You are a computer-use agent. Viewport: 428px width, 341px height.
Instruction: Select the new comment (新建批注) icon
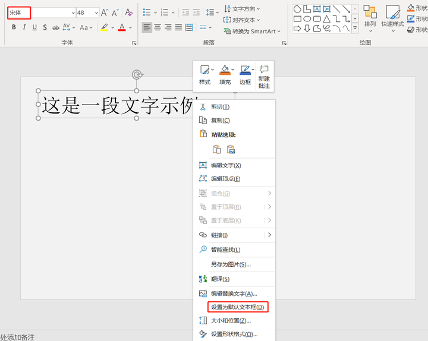pos(264,70)
